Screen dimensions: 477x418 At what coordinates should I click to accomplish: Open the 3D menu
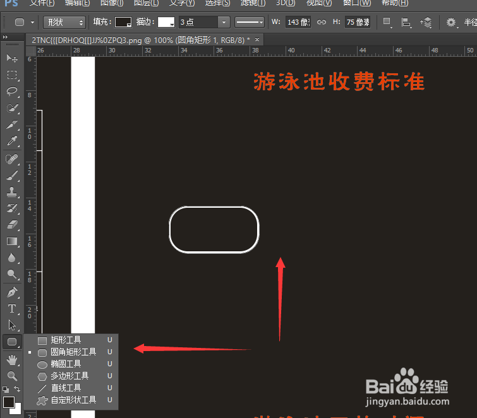[286, 3]
